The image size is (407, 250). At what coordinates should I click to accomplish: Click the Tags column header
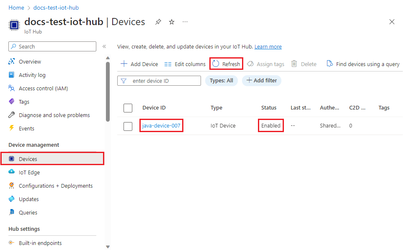(x=384, y=108)
